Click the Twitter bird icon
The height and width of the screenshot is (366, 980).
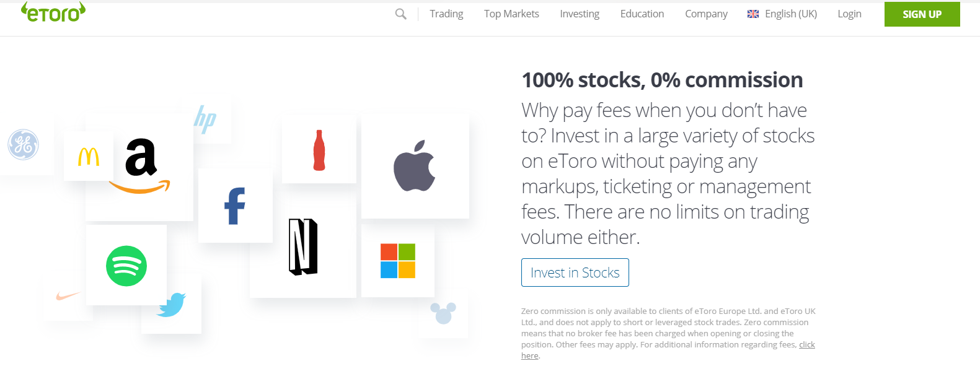(x=172, y=305)
